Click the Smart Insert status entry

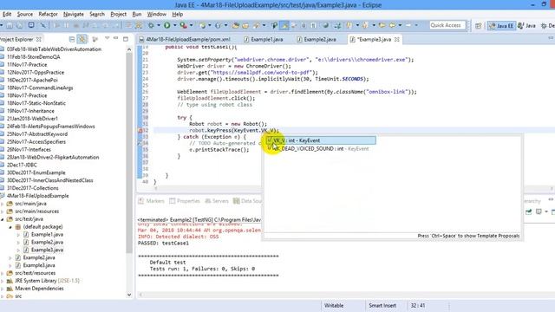[382, 306]
